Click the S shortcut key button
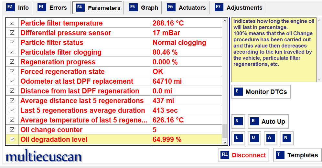Screen dimensions: 322x168 click(238, 121)
